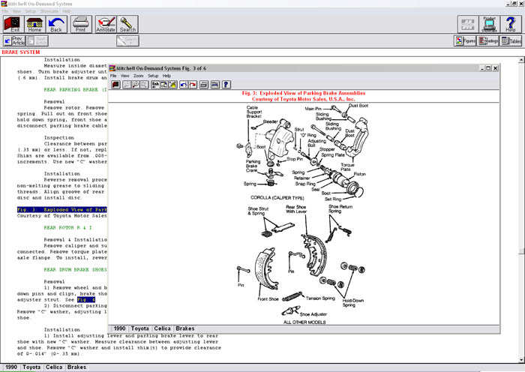Go to Prev Article
Viewport: 525px width, 372px height.
click(x=14, y=40)
